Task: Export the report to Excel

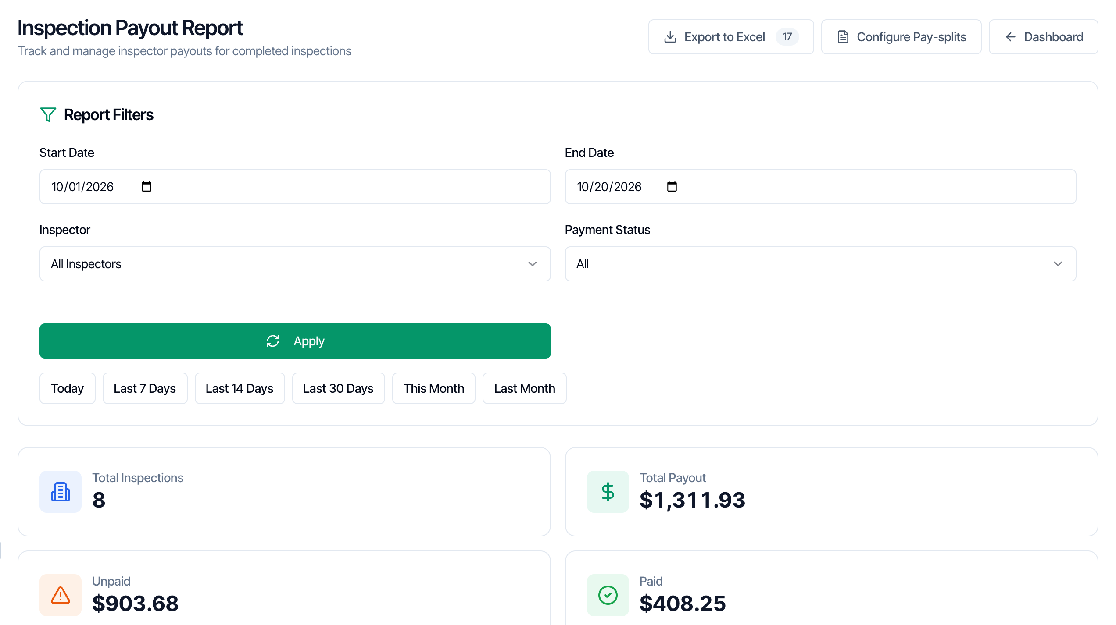Action: pyautogui.click(x=731, y=37)
